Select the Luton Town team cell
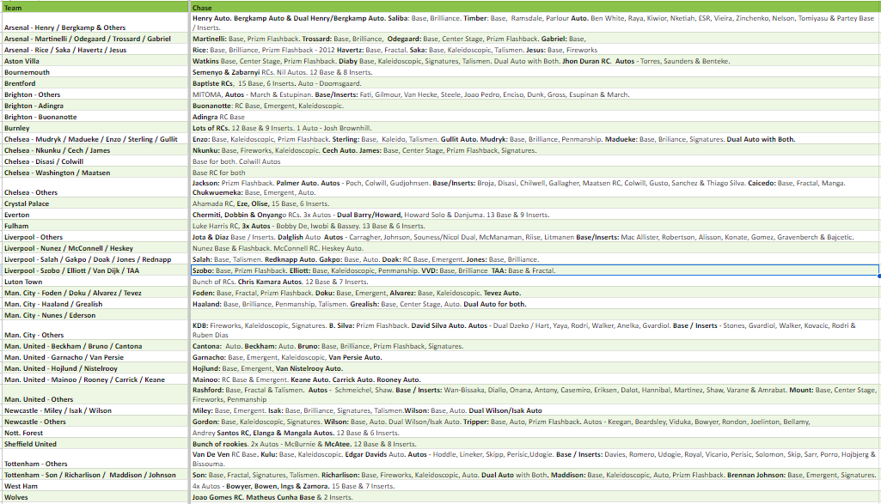881x504 pixels. click(x=95, y=282)
